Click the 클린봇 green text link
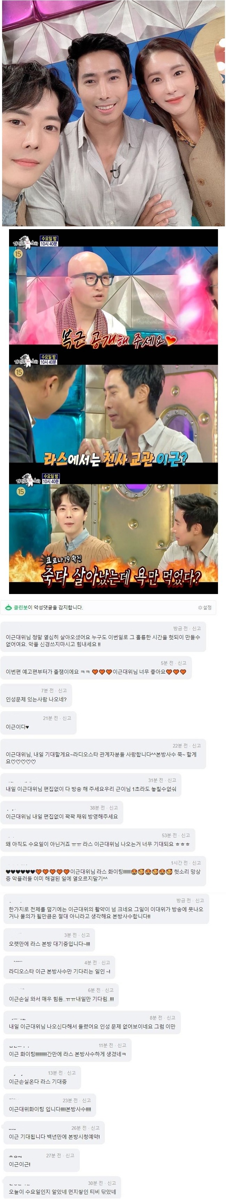 coord(21,607)
